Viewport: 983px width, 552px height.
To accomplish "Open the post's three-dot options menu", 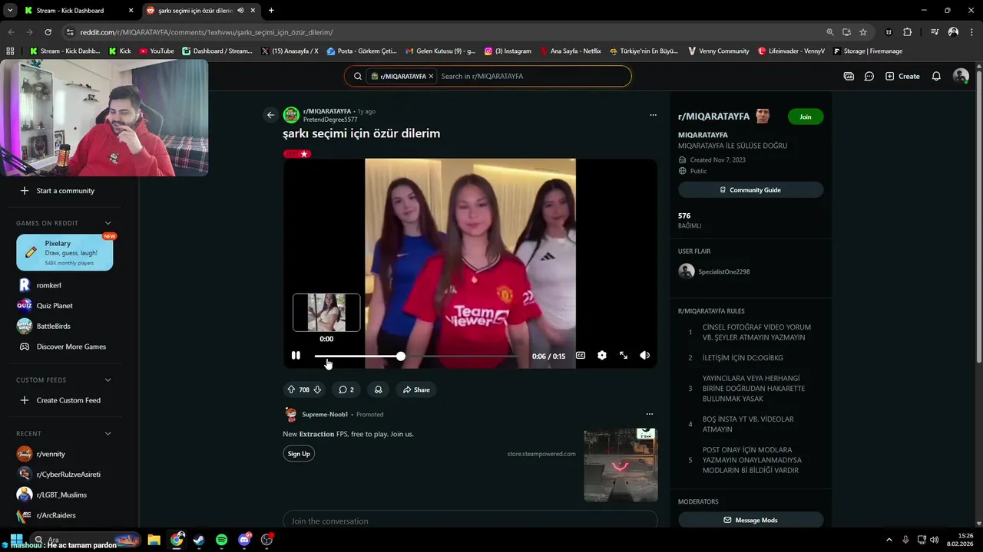I will tap(653, 115).
